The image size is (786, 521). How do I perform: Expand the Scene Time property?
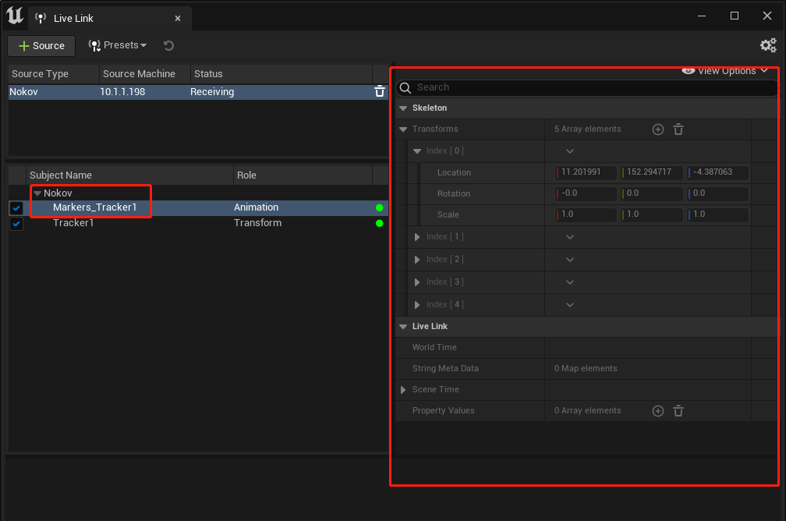point(403,390)
